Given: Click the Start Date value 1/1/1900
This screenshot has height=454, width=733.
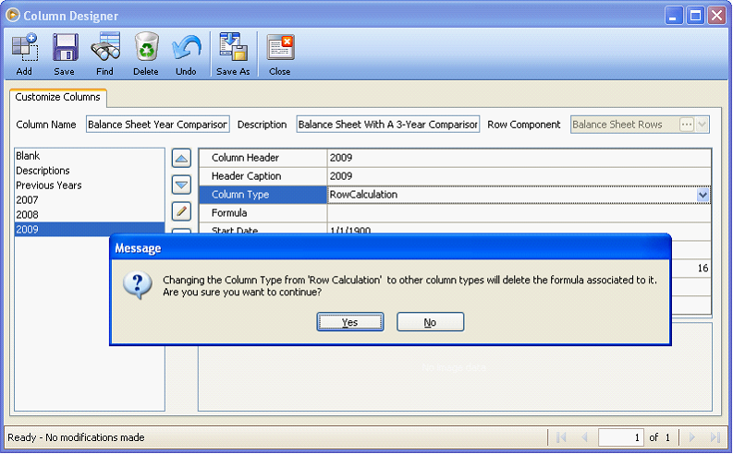Looking at the screenshot, I should 519,228.
